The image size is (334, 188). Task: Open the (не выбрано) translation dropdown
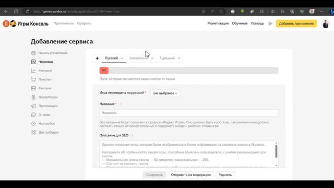(x=165, y=93)
